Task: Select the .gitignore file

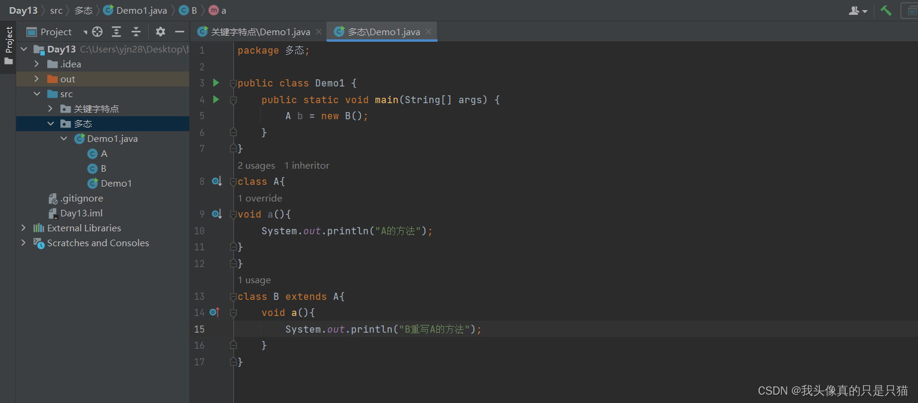Action: point(76,198)
